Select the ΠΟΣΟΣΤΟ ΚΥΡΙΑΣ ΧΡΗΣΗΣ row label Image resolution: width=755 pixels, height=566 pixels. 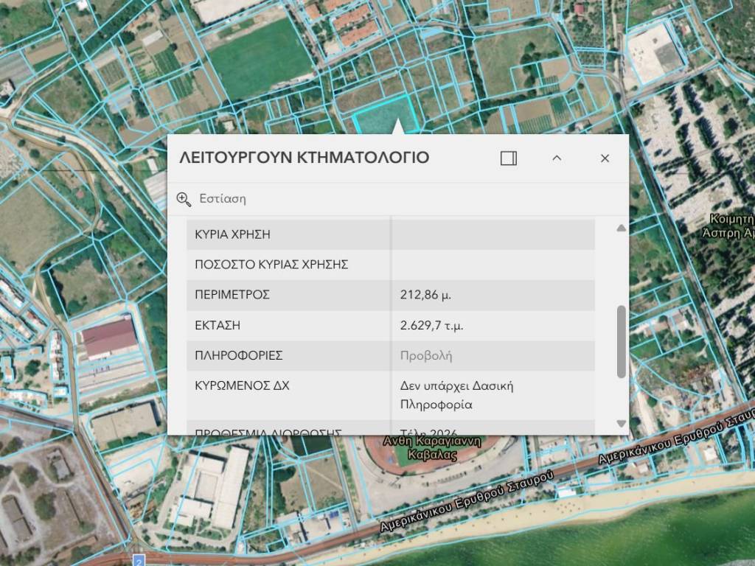[271, 265]
